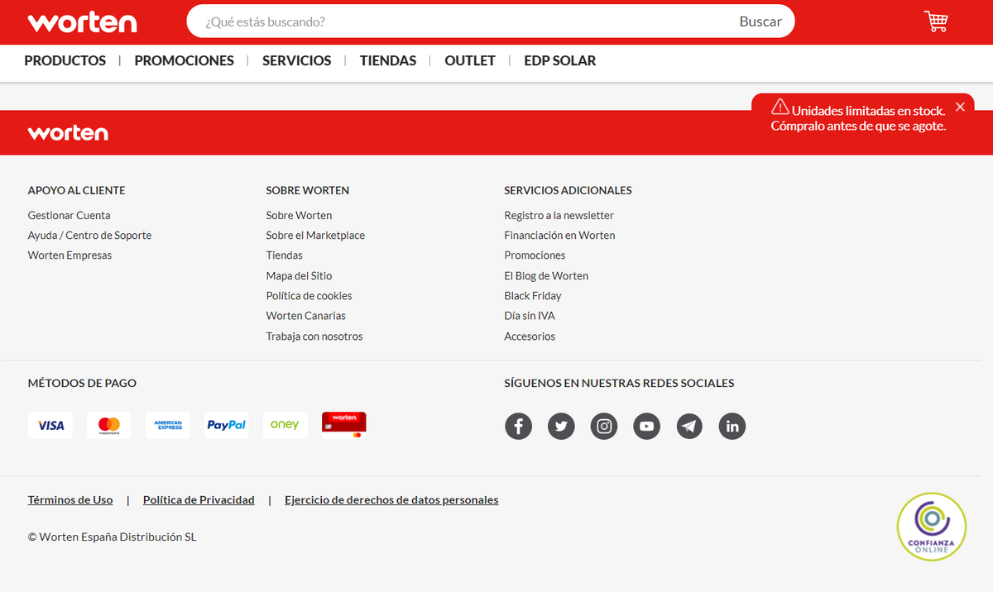Click the SÍGUENOS EN NUESTRAS REDES SOCIALES heading
The height and width of the screenshot is (592, 993).
coord(619,383)
